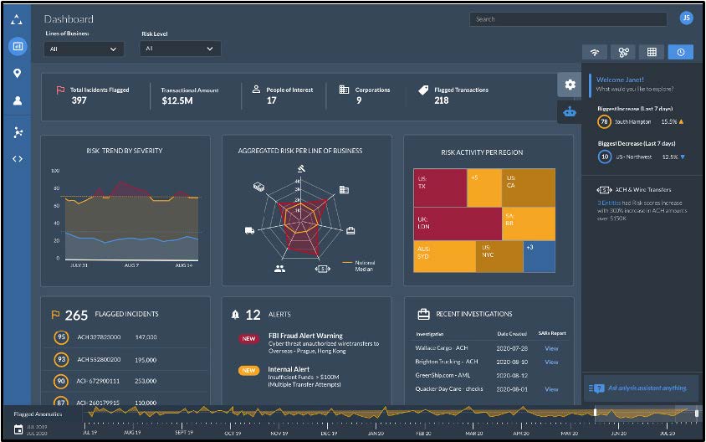Click the bell icon beside 12 Alerts
This screenshot has height=442, width=706.
pyautogui.click(x=235, y=315)
